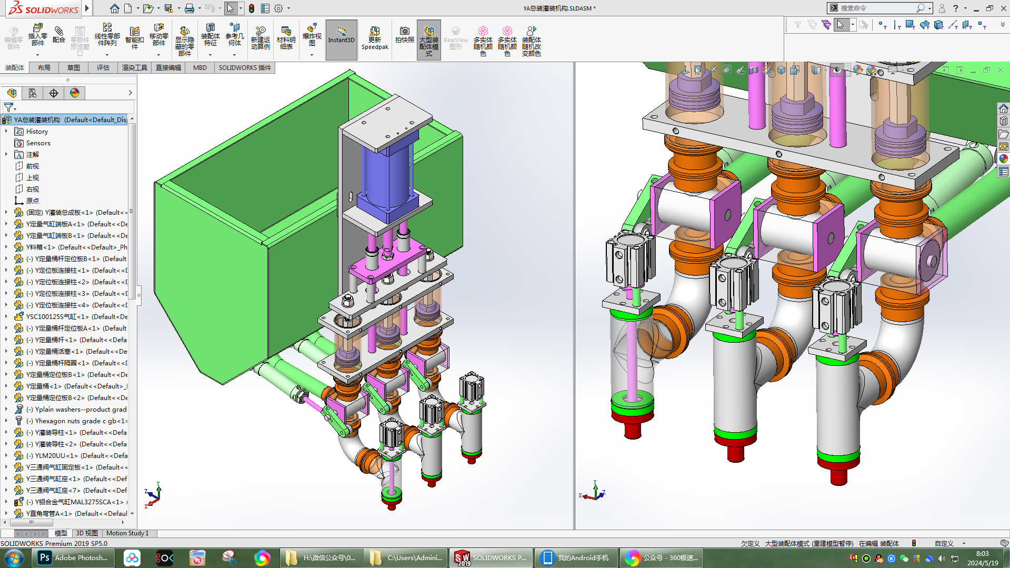Select the 线性零部件阵列 linear pattern tool

coord(107,35)
